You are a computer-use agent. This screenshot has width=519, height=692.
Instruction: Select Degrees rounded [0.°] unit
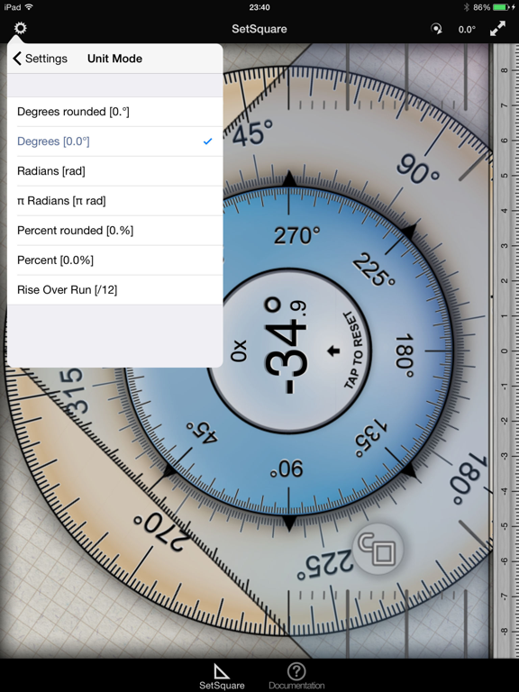tap(115, 112)
